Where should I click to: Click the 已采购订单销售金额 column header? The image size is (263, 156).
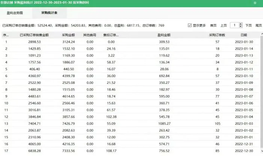click(34, 35)
